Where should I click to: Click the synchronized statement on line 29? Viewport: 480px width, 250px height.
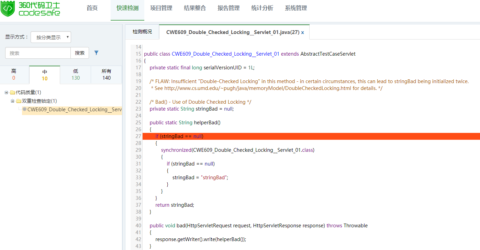[x=238, y=150]
